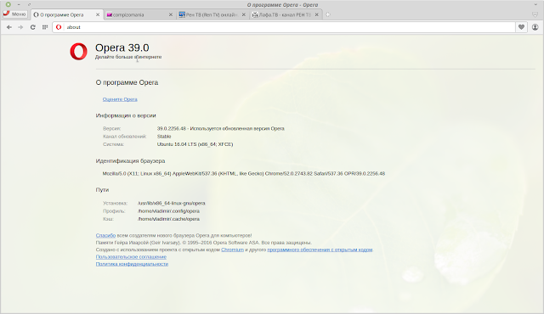Open the Chromium link
544x314 pixels.
coord(232,250)
